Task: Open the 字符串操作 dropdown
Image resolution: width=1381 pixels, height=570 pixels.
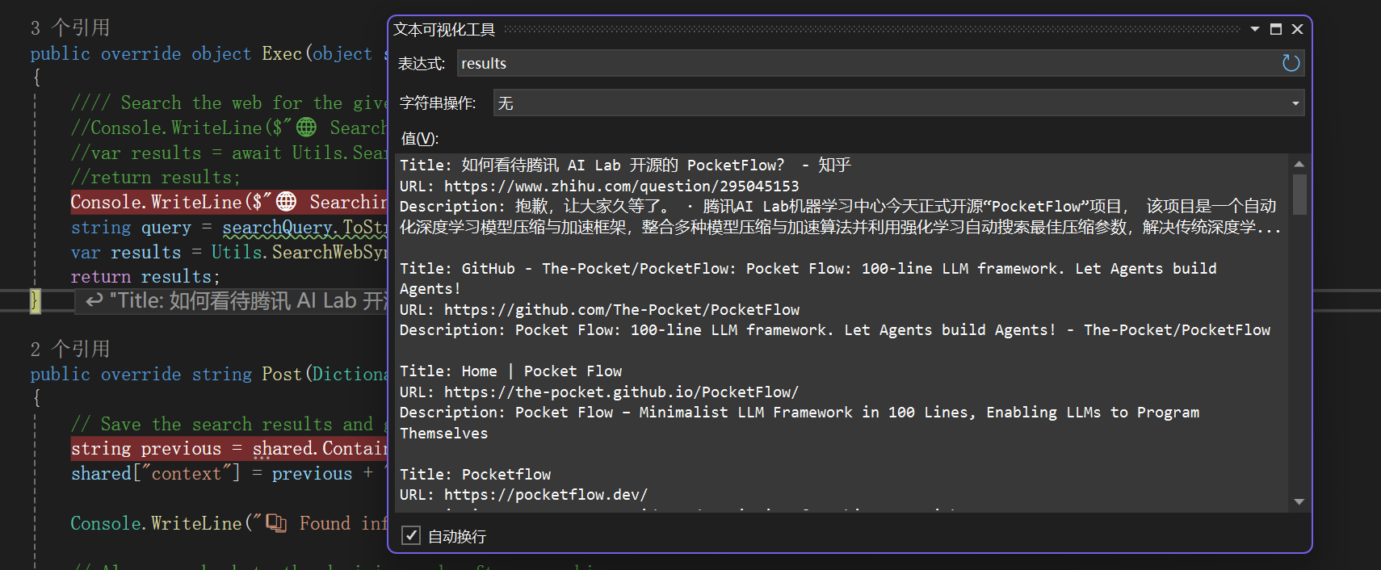Action: (x=1295, y=103)
